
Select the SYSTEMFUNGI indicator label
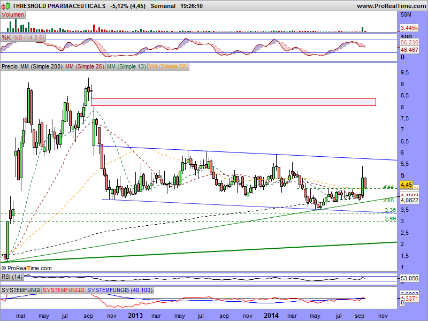(21, 290)
